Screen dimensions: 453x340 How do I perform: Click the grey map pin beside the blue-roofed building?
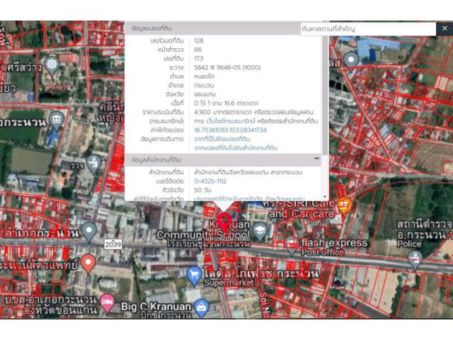point(351,61)
